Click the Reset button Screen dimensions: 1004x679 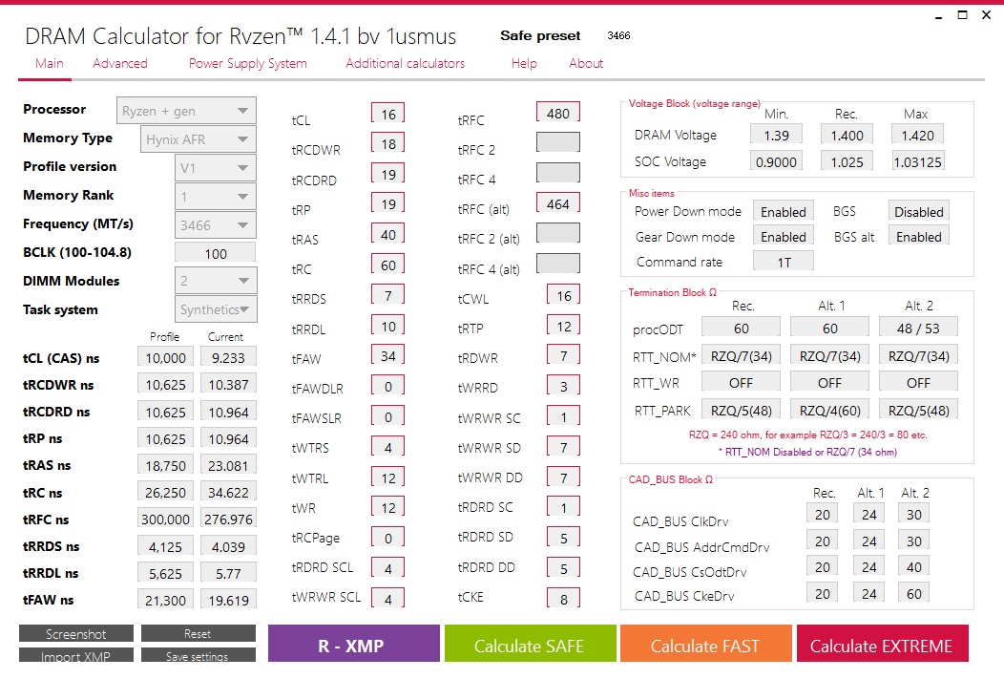tap(198, 634)
